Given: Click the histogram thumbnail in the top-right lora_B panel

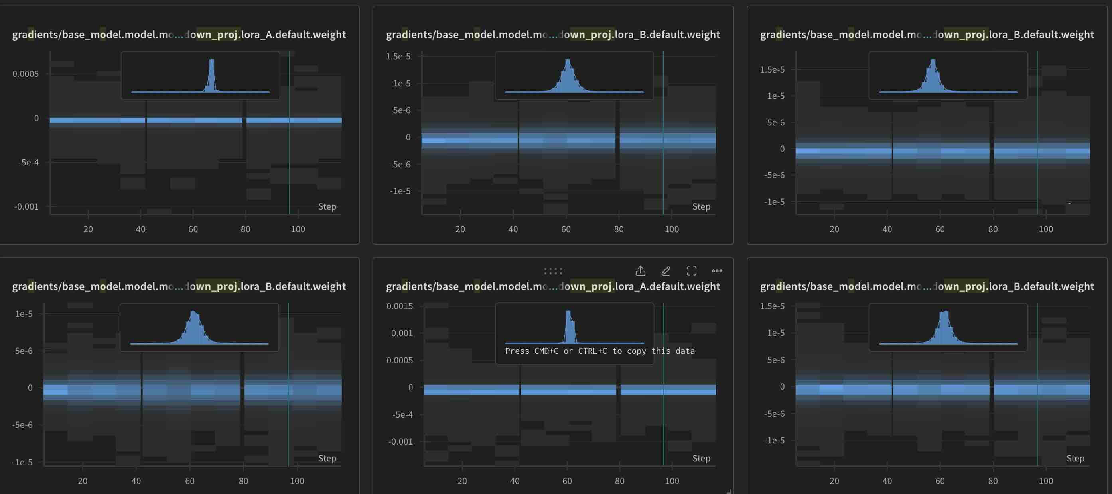Looking at the screenshot, I should 948,75.
